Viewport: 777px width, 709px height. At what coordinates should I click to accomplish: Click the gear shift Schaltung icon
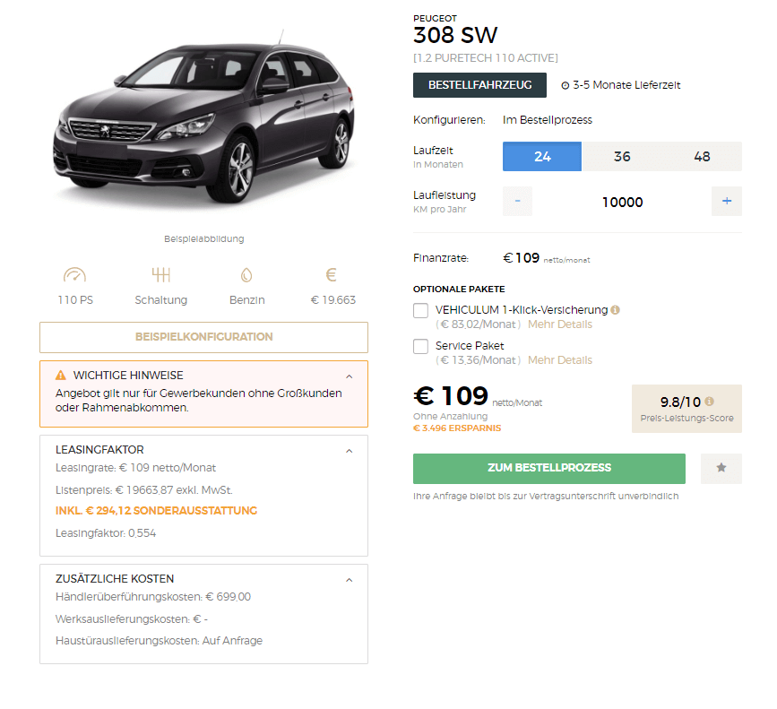pyautogui.click(x=161, y=274)
